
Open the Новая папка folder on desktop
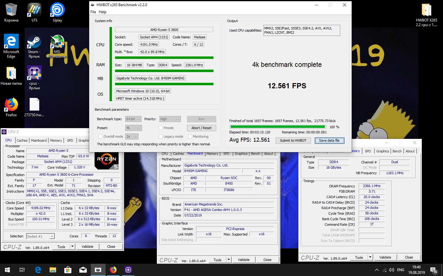11,76
